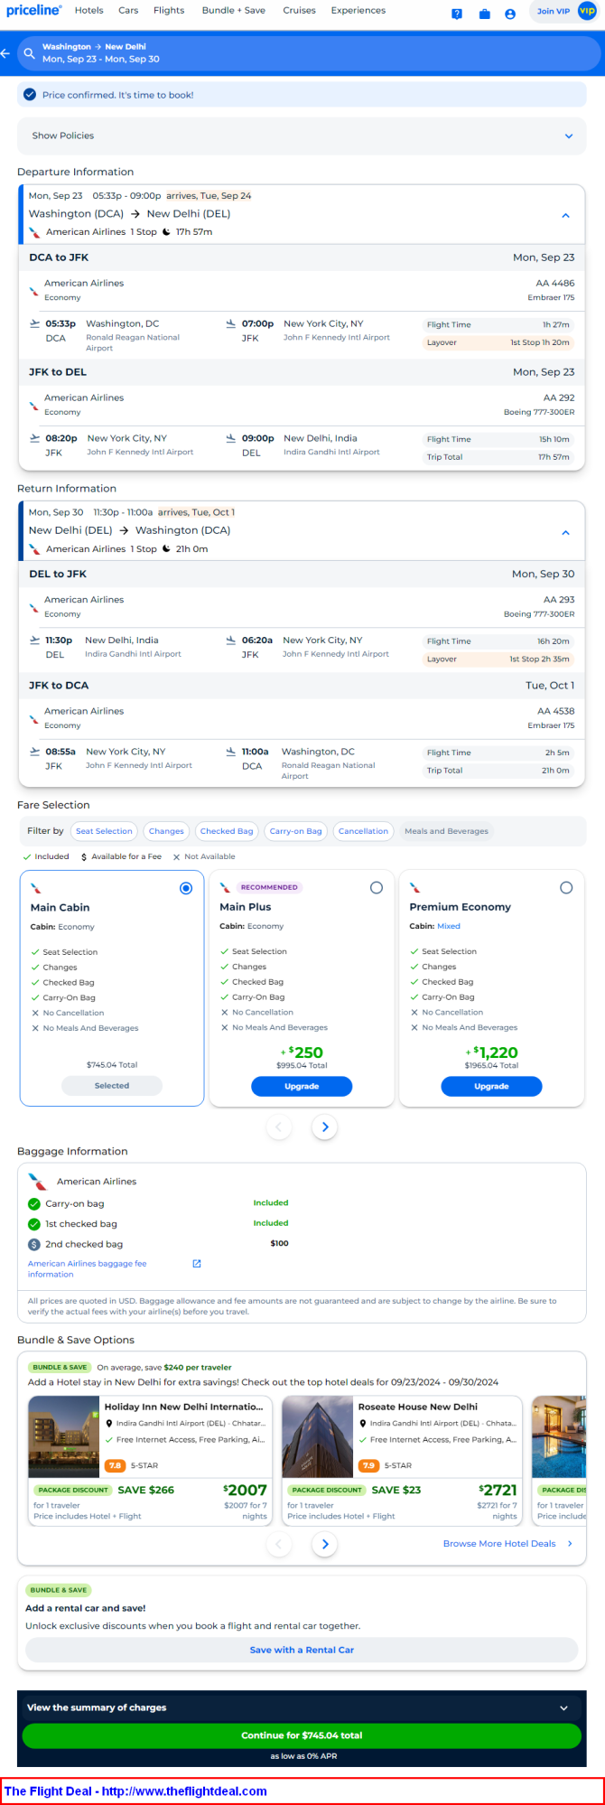Toggle the Meals and Beverages filter chip
605x1805 pixels.
coord(446,831)
